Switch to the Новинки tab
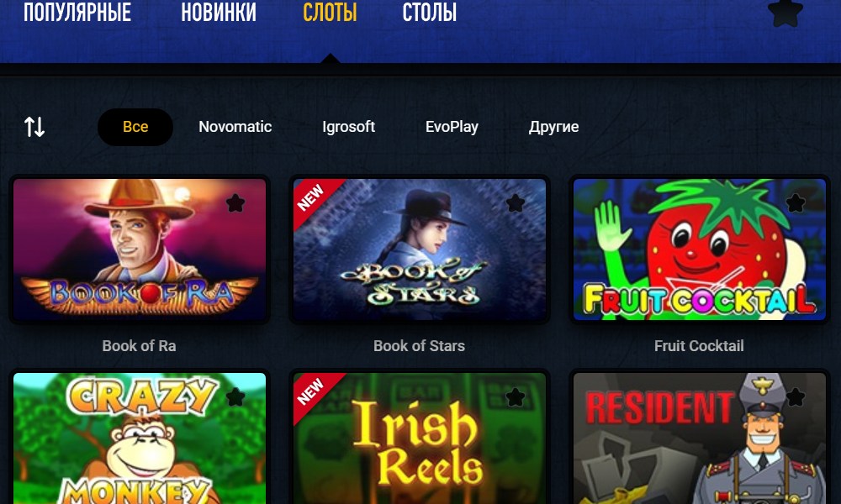This screenshot has width=841, height=504. tap(219, 12)
